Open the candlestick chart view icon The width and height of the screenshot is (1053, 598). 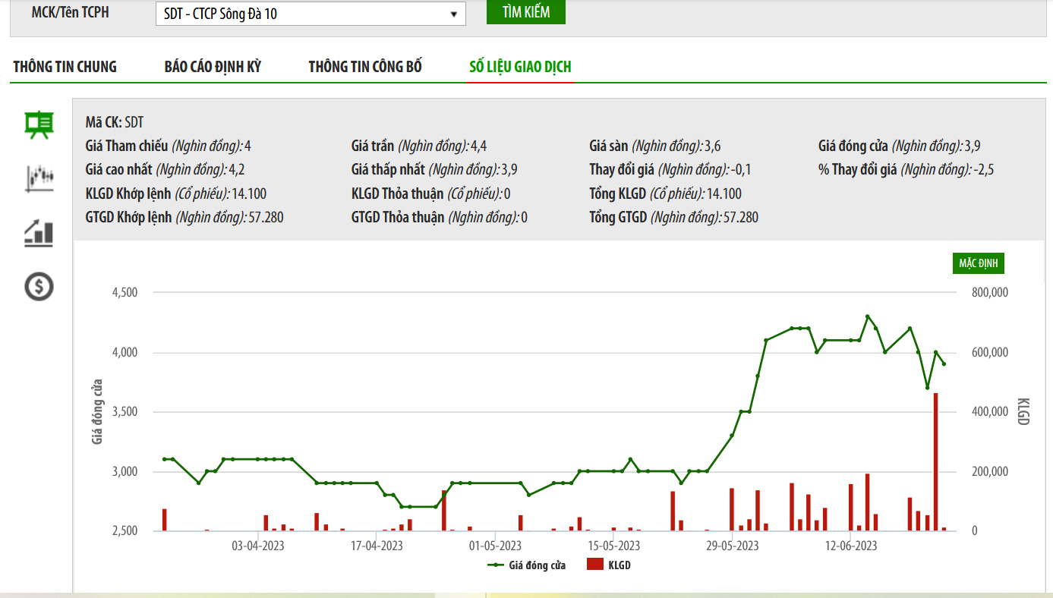pyautogui.click(x=39, y=178)
